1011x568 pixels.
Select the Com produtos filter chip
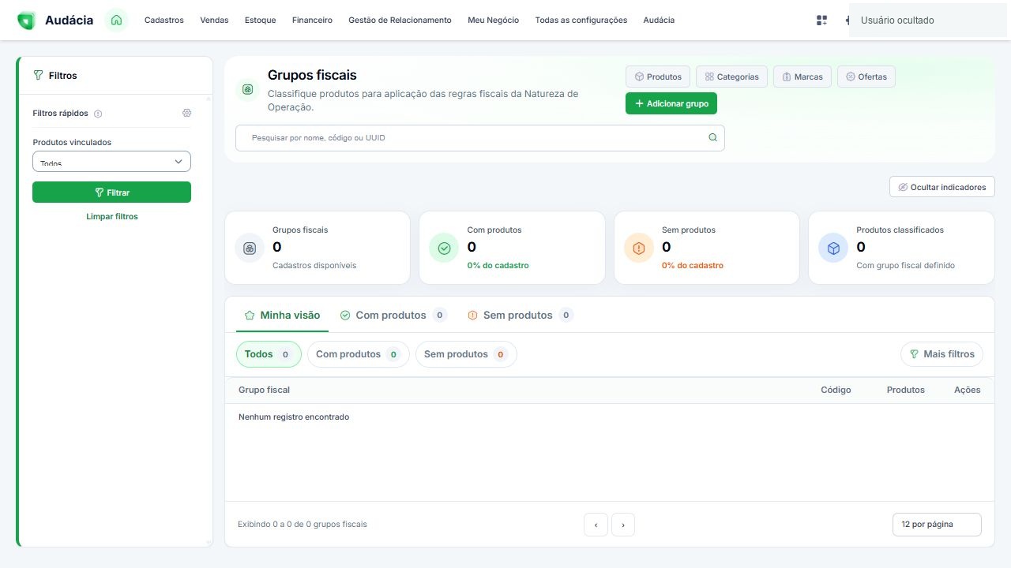(359, 354)
